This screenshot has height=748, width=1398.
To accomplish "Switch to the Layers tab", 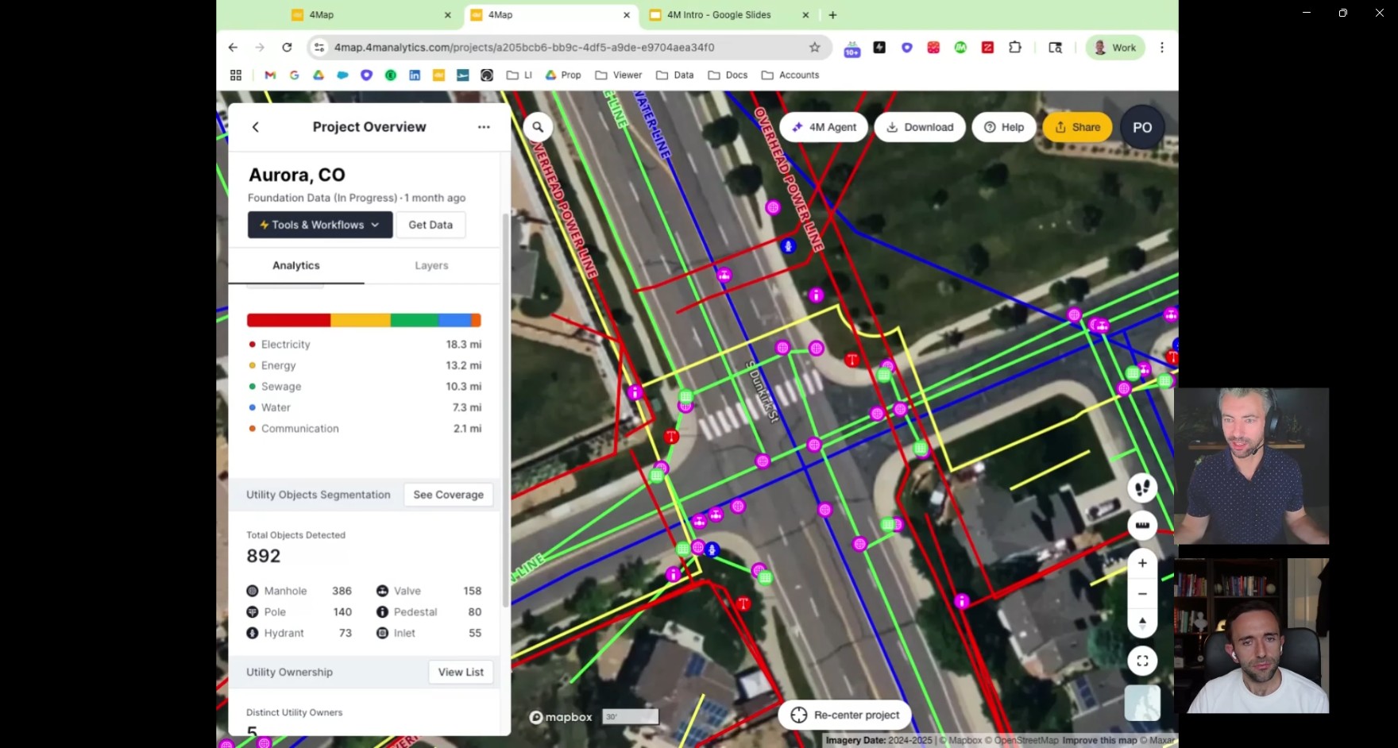I will (x=431, y=265).
